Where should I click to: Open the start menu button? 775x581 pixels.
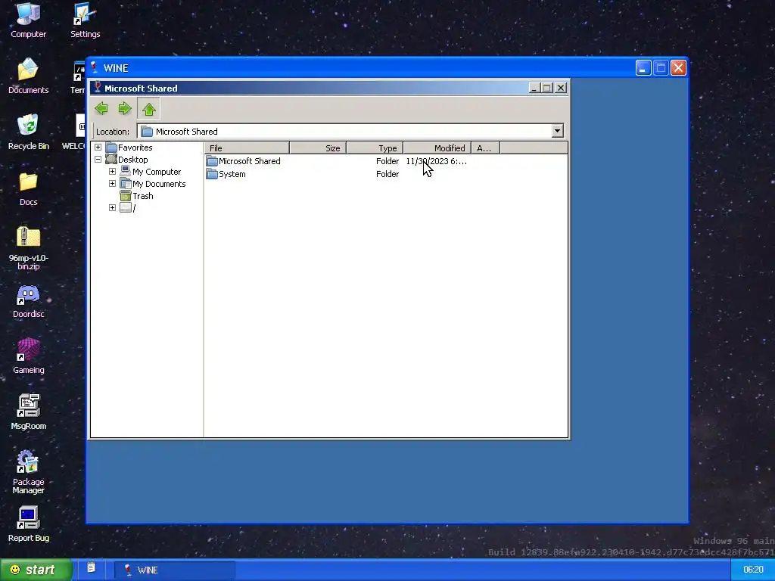click(x=36, y=570)
